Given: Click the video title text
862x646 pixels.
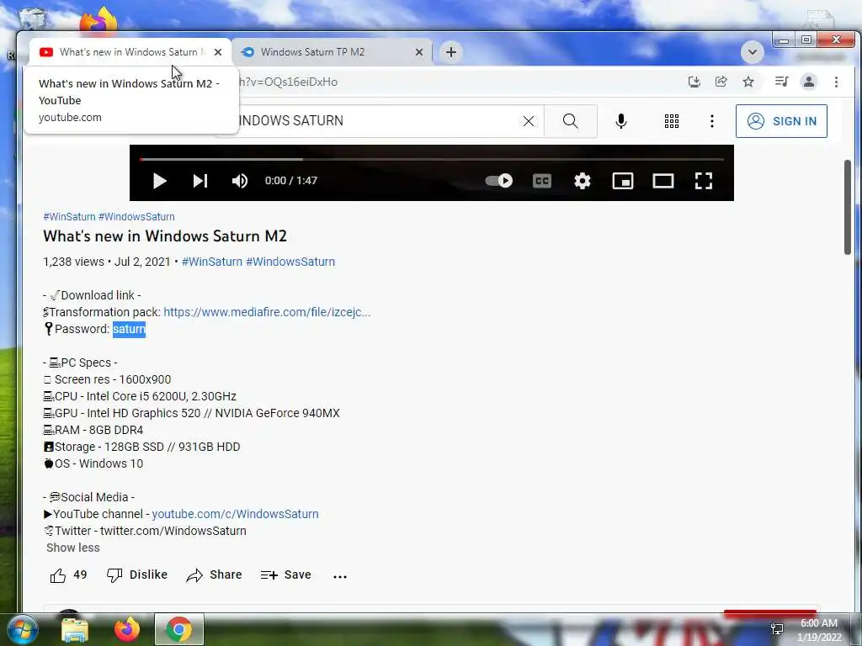Looking at the screenshot, I should tap(165, 236).
